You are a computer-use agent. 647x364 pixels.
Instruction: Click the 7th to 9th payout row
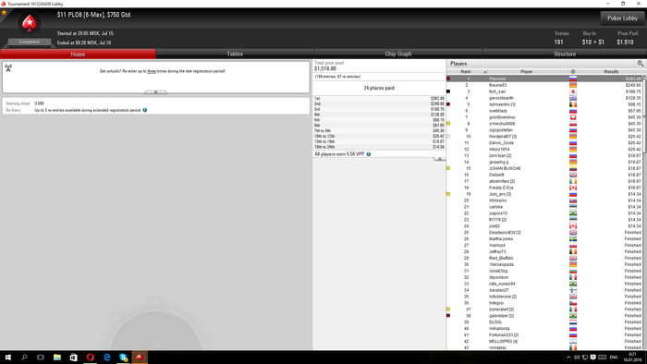(379, 130)
